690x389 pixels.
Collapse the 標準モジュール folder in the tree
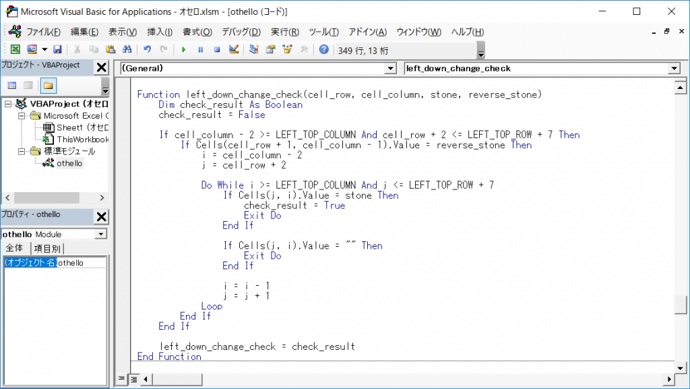[21, 151]
